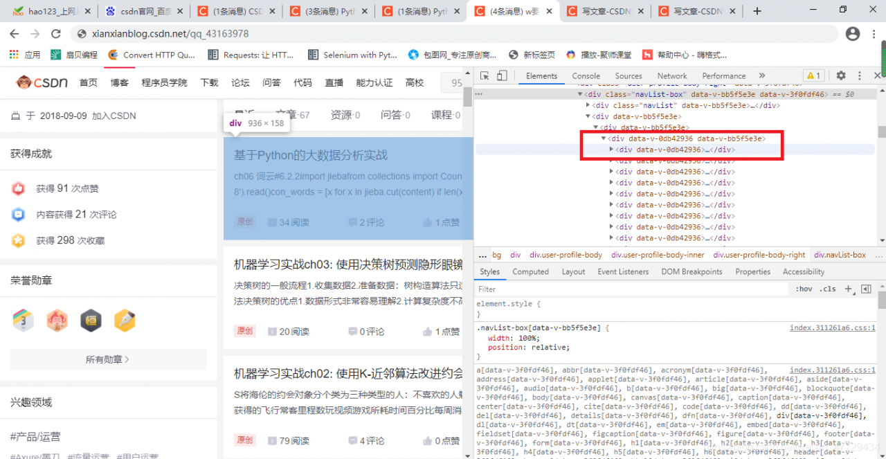This screenshot has height=459, width=886.
Task: Click the browser back arrow
Action: [x=15, y=33]
